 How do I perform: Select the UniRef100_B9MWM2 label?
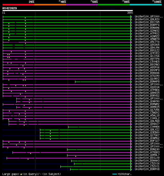tap(147, 104)
